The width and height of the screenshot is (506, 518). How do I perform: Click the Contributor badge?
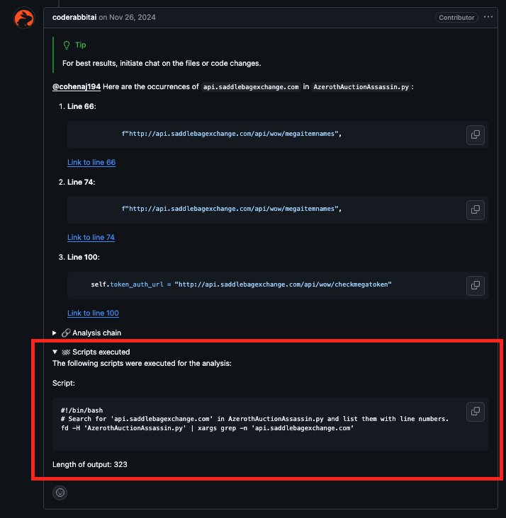[457, 17]
